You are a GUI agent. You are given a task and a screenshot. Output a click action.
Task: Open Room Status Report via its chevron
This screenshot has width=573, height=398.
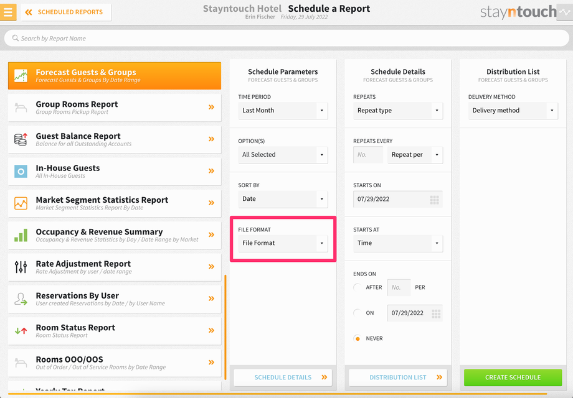tap(211, 330)
